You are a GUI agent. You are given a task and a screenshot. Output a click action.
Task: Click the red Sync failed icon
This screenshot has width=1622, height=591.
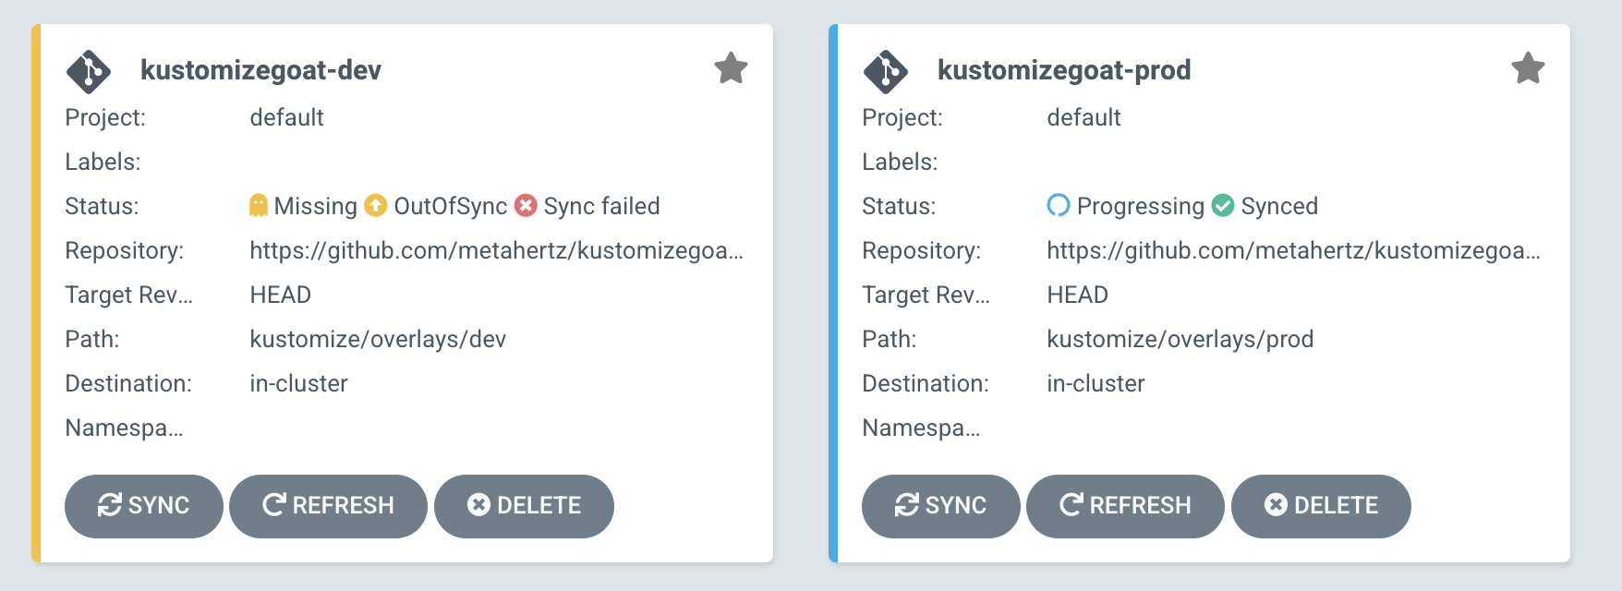526,205
